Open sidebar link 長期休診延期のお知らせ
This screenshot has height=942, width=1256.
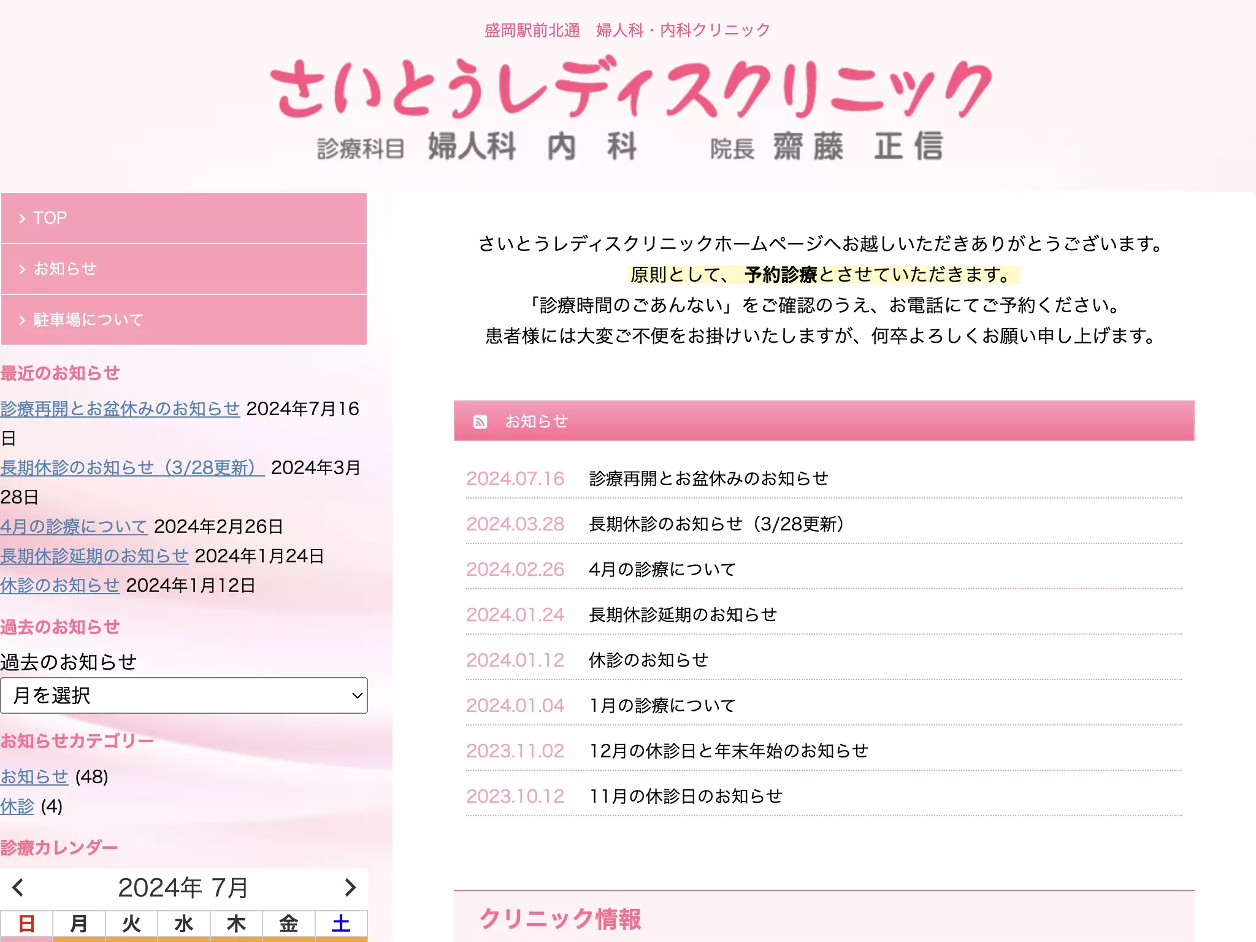point(94,556)
